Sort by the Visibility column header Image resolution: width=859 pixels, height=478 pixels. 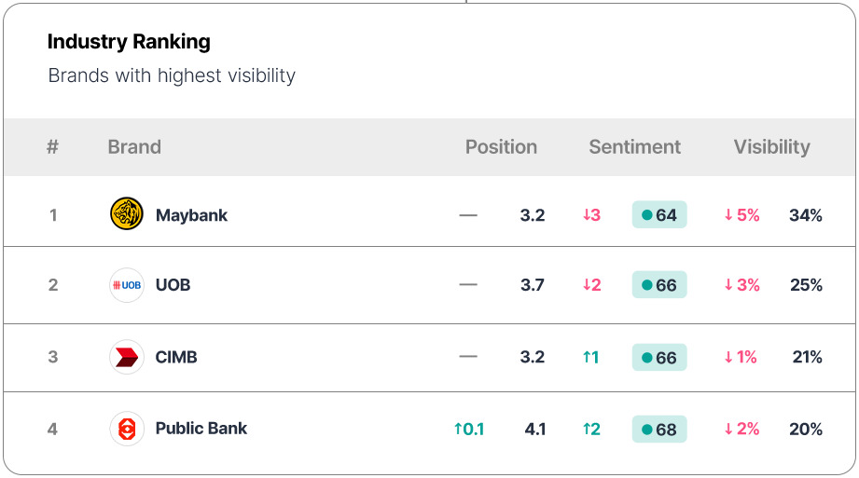tap(771, 147)
